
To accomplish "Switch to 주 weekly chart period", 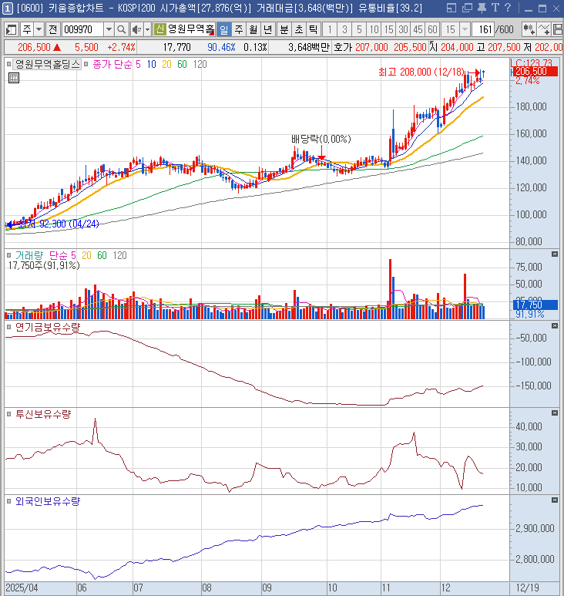I will click(238, 29).
